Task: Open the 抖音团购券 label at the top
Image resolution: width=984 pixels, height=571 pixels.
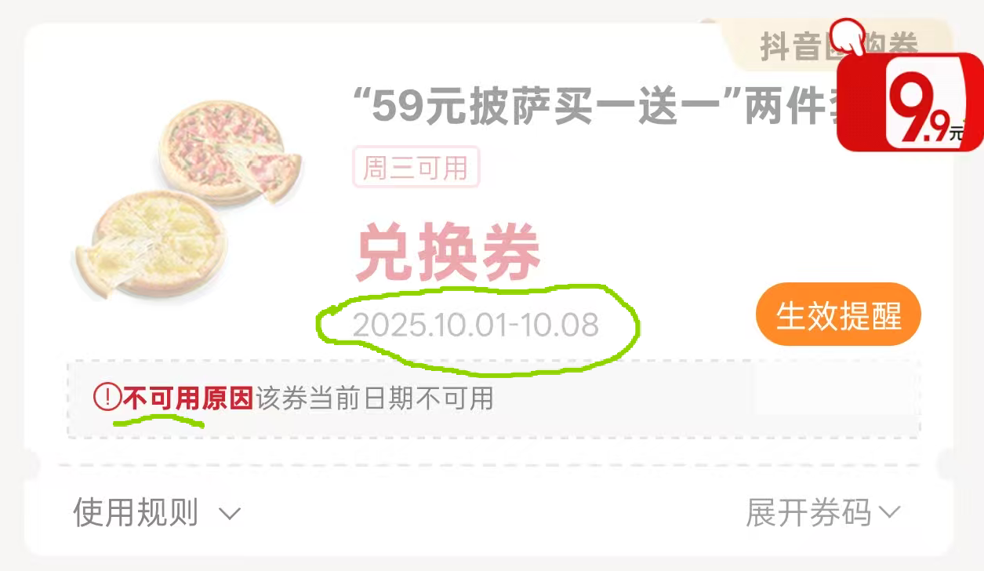Action: (839, 47)
